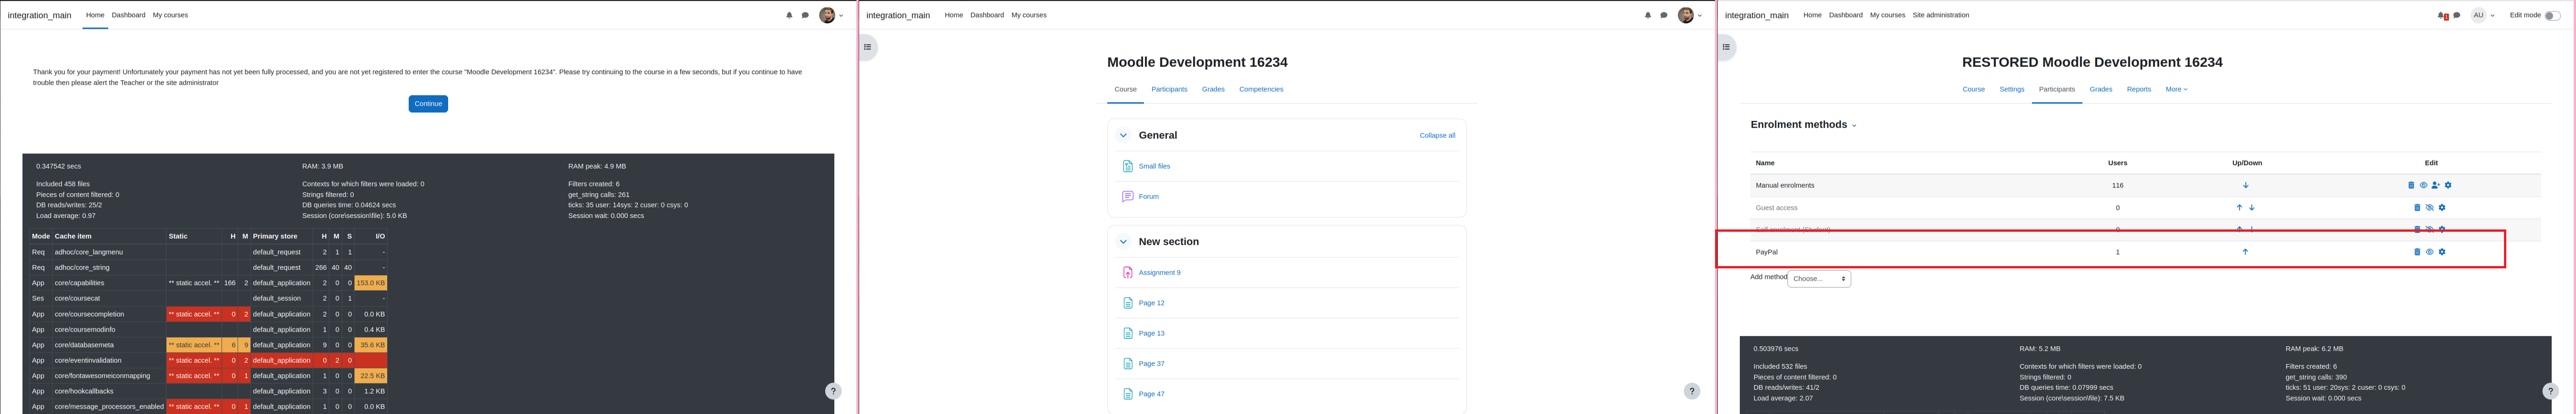Enable Guest access with crossed eye icon
This screenshot has height=414, width=2576.
pyautogui.click(x=2430, y=207)
